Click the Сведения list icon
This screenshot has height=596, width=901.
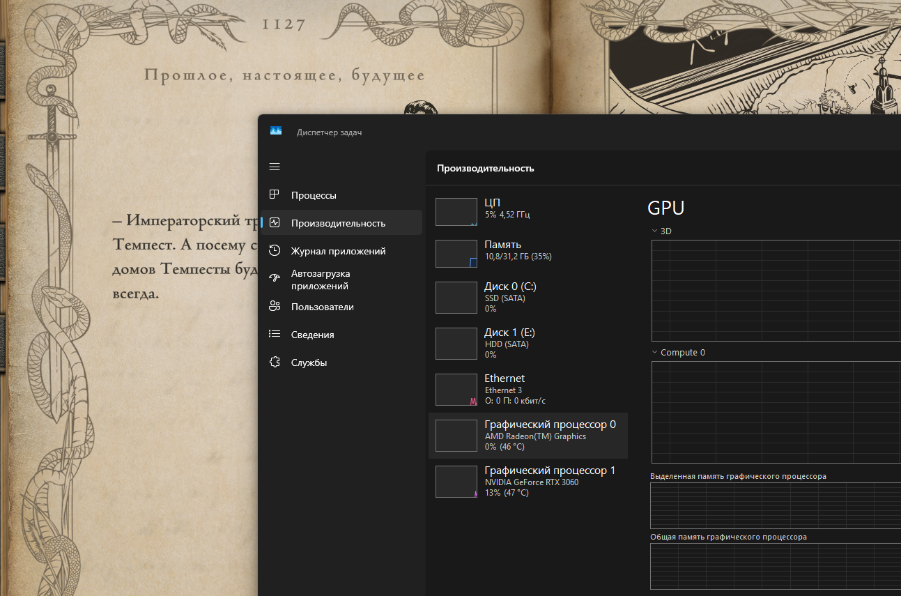tap(275, 334)
